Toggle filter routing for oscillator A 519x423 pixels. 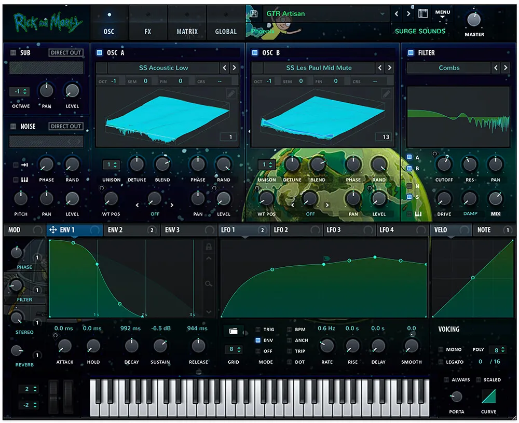[x=409, y=157]
